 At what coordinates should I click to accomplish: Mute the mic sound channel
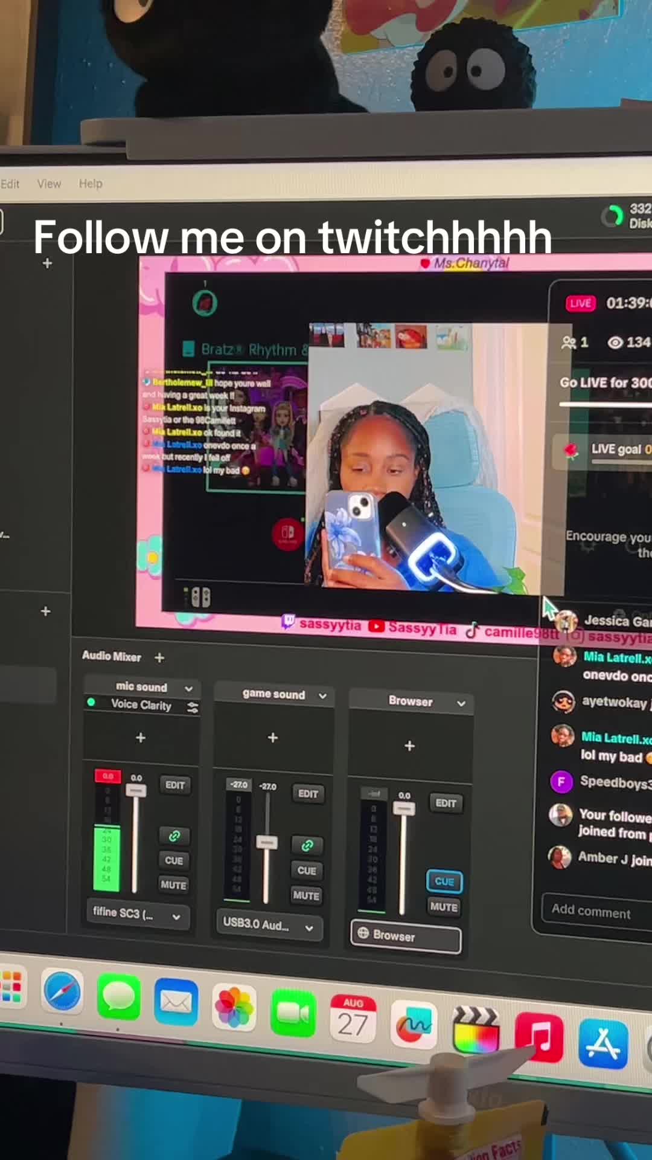point(173,885)
